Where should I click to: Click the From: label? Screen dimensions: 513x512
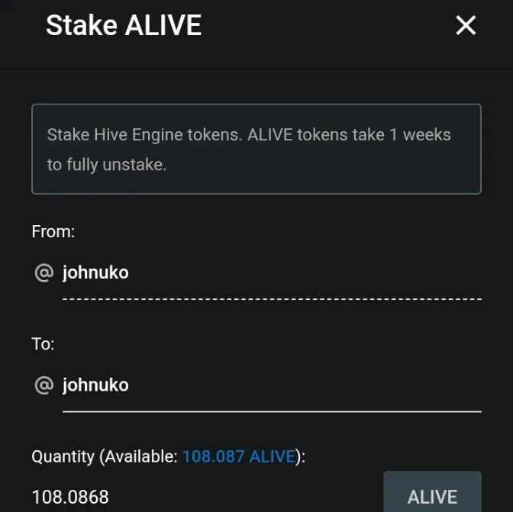53,231
